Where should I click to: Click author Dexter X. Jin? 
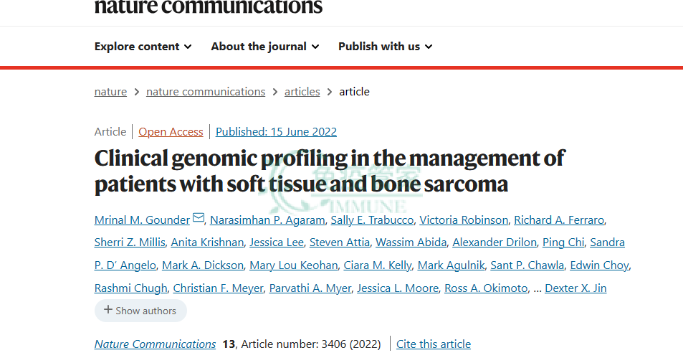[x=575, y=288]
